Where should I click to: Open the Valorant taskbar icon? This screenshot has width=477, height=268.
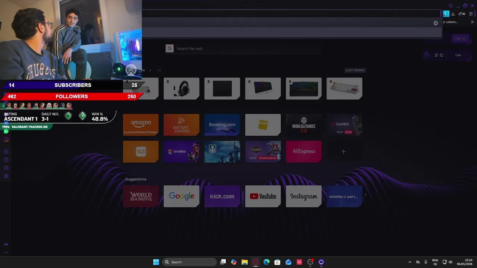tap(299, 262)
